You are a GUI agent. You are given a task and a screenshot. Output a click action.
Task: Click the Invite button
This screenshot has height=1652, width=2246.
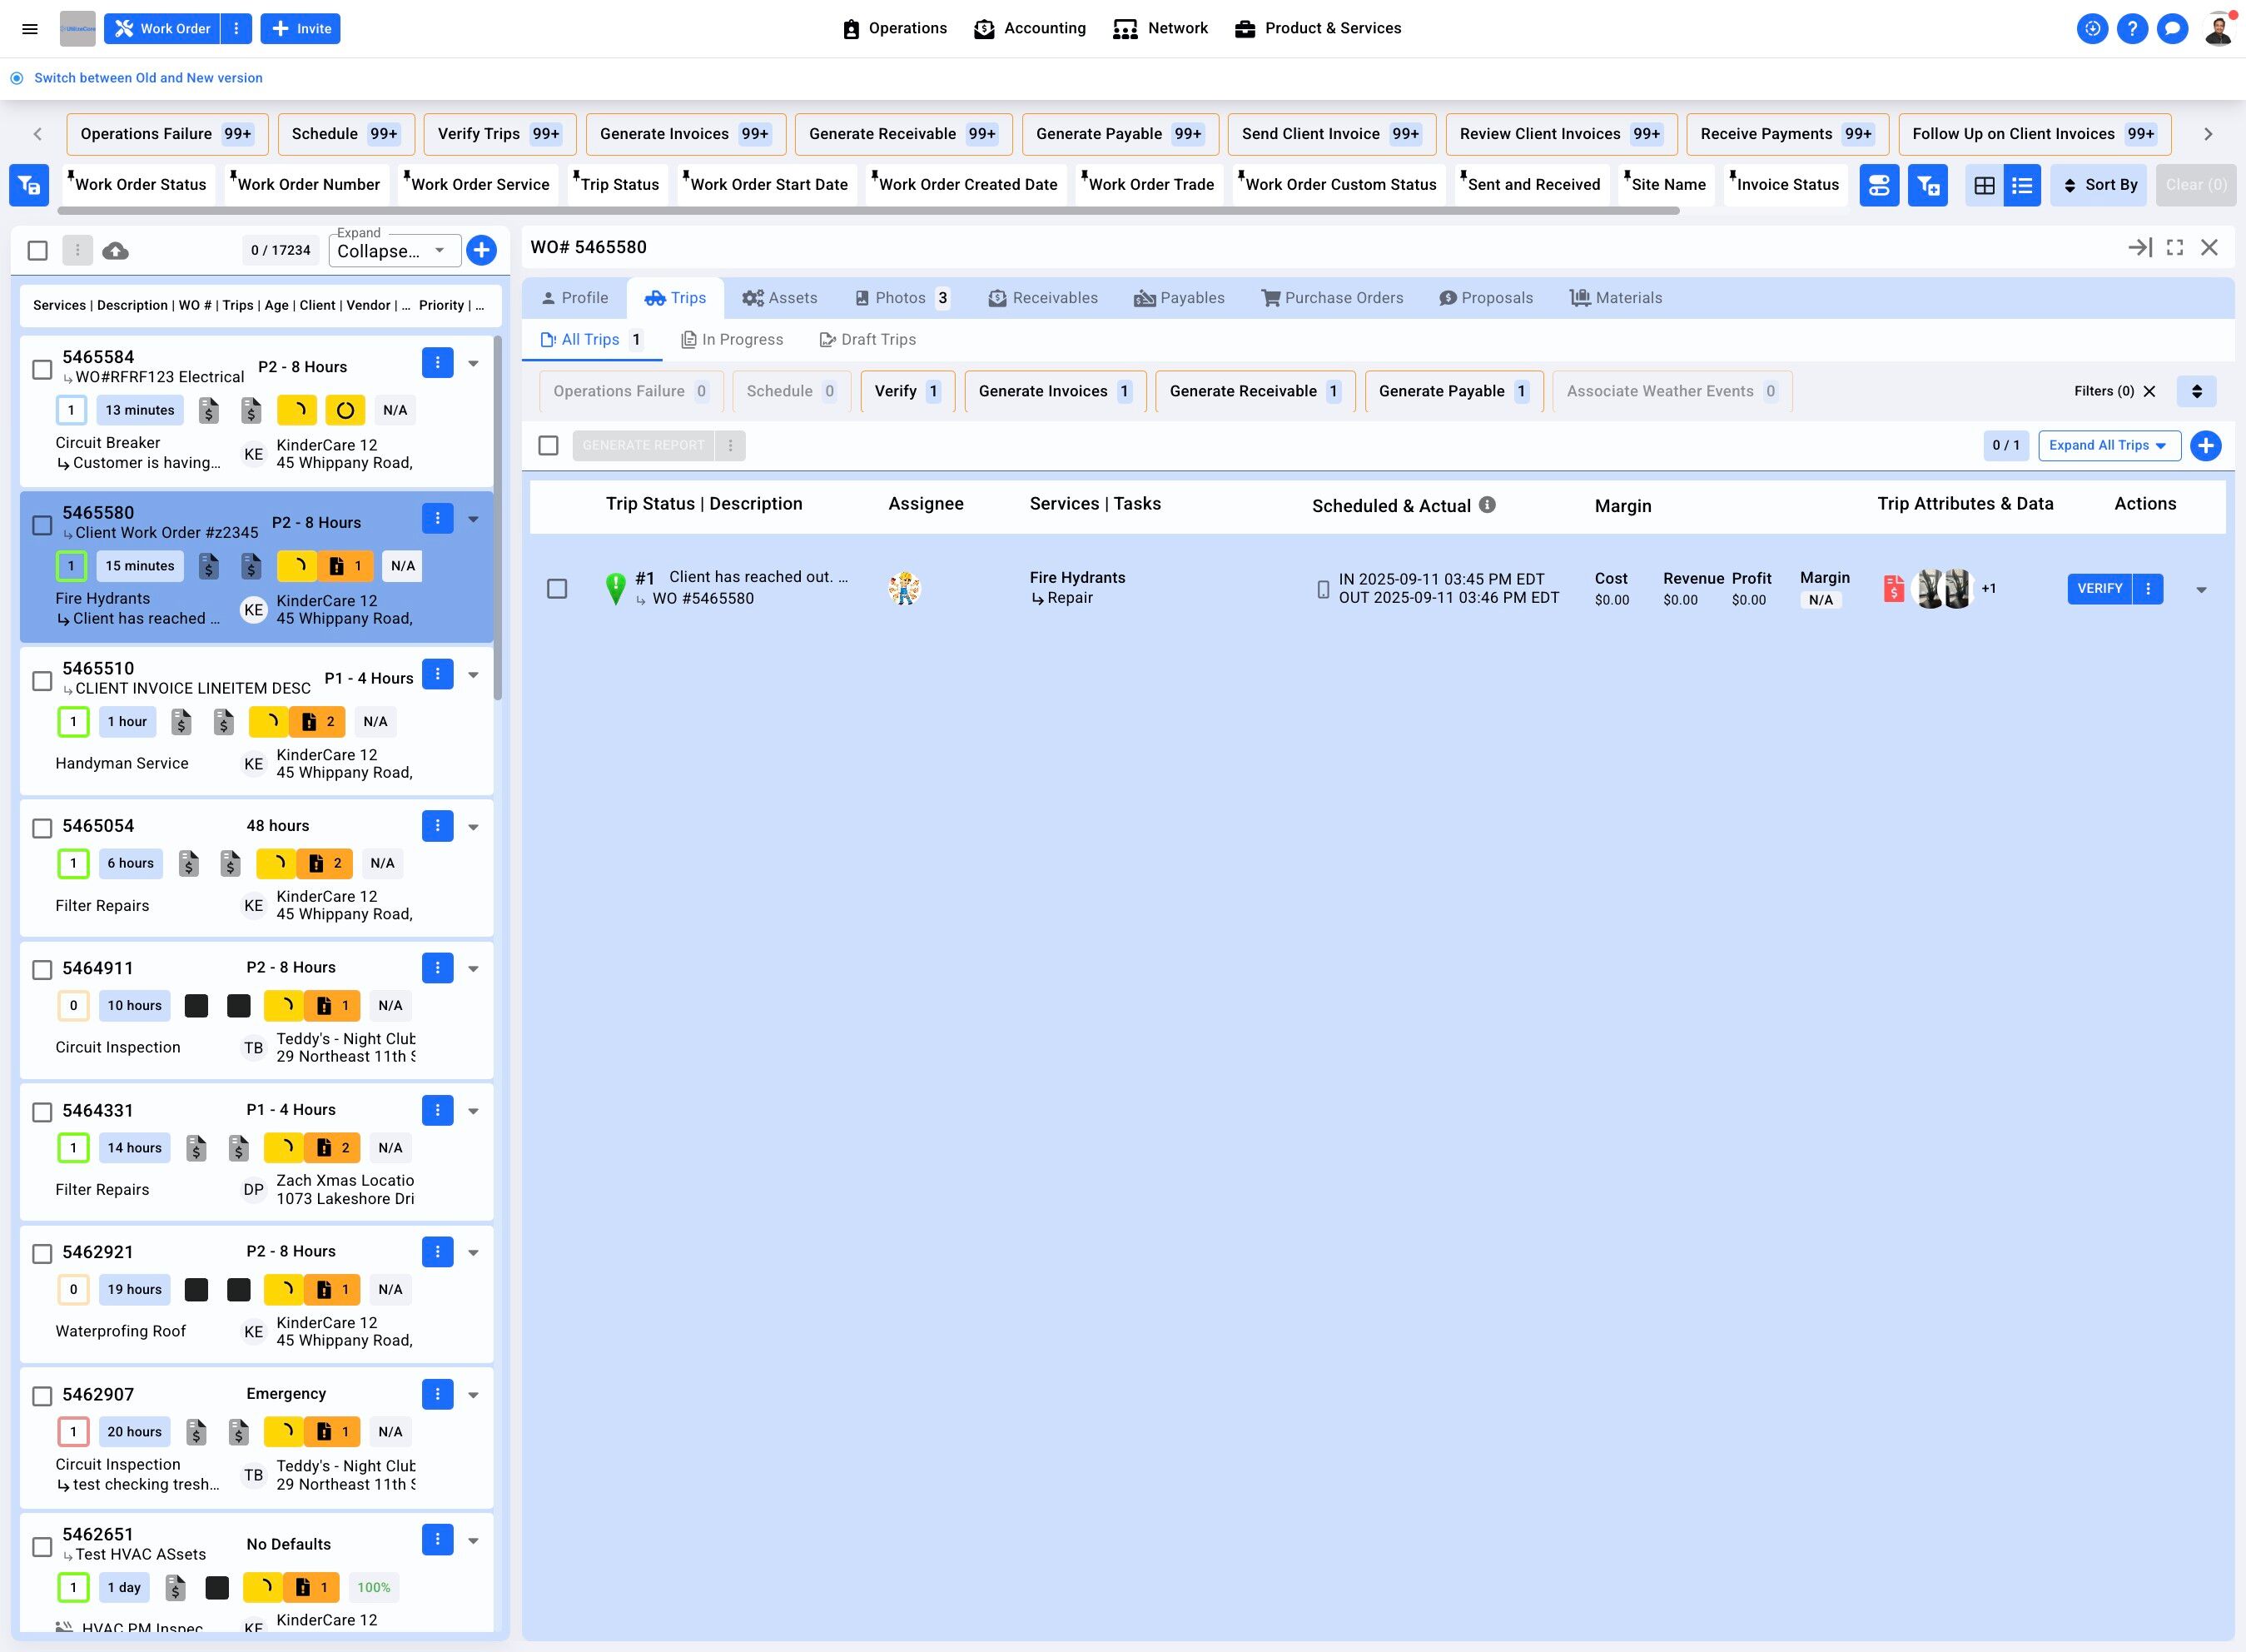[x=301, y=29]
